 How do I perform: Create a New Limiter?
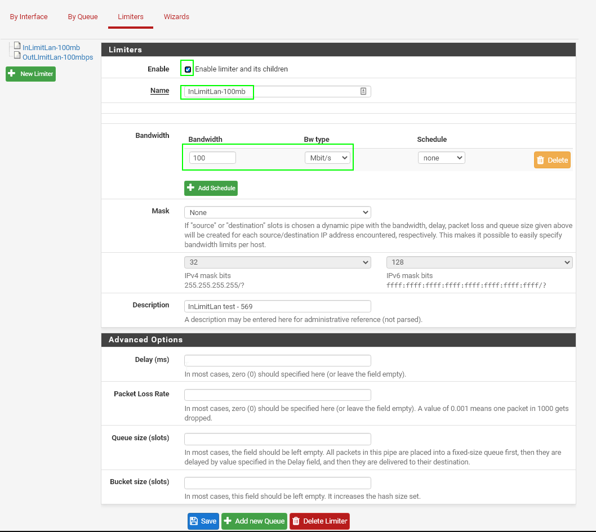31,74
